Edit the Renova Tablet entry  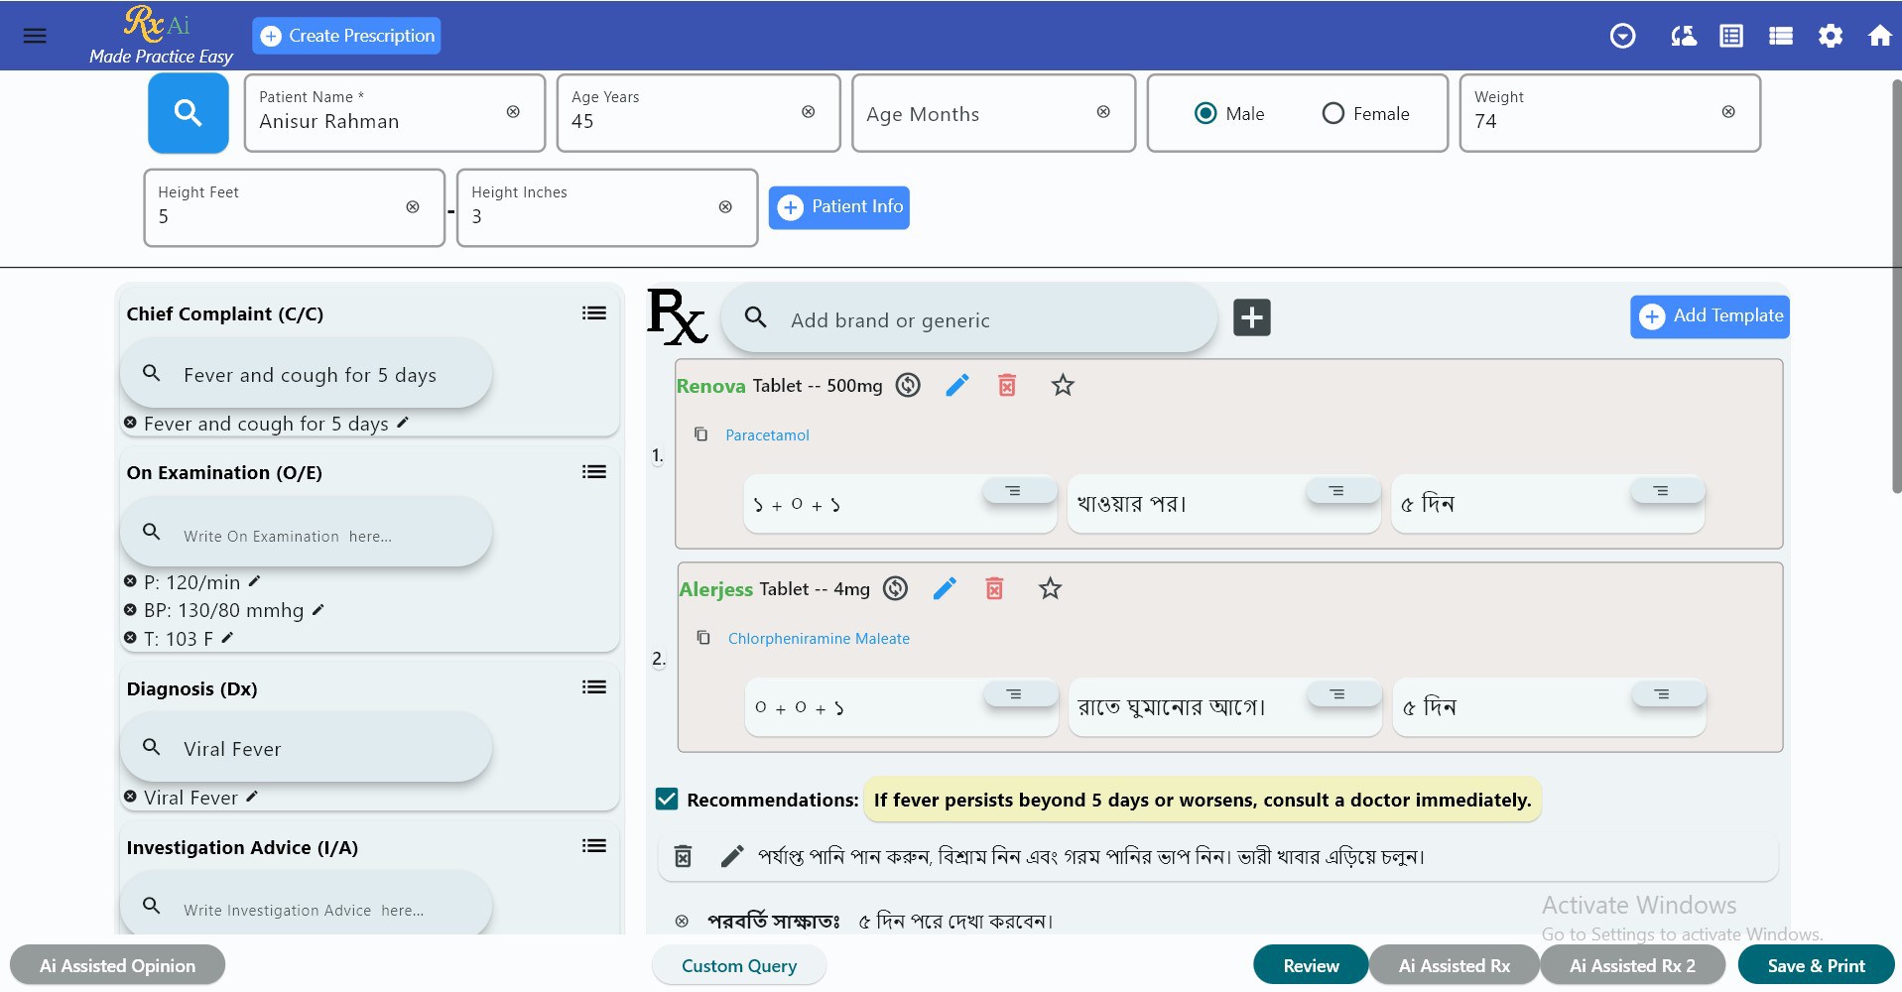tap(956, 385)
